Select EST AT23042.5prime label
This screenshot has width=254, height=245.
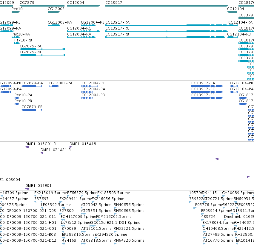pyautogui.click(x=96, y=205)
